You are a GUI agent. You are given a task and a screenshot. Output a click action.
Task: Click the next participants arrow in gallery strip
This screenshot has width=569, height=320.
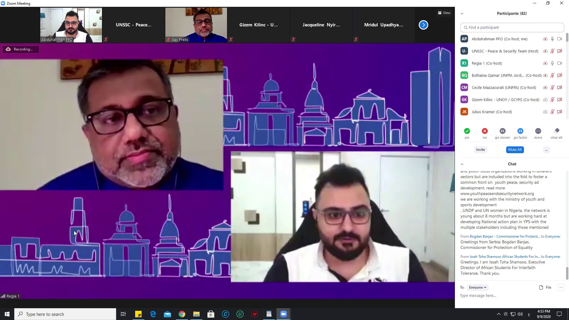pyautogui.click(x=423, y=25)
